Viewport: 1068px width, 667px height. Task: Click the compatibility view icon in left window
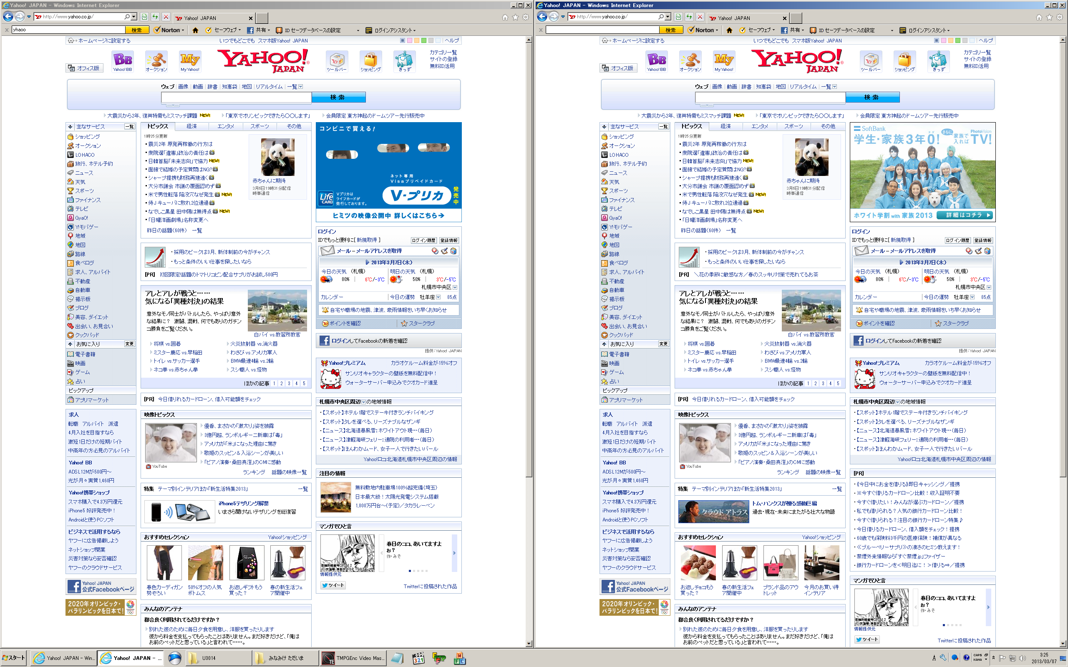(144, 17)
